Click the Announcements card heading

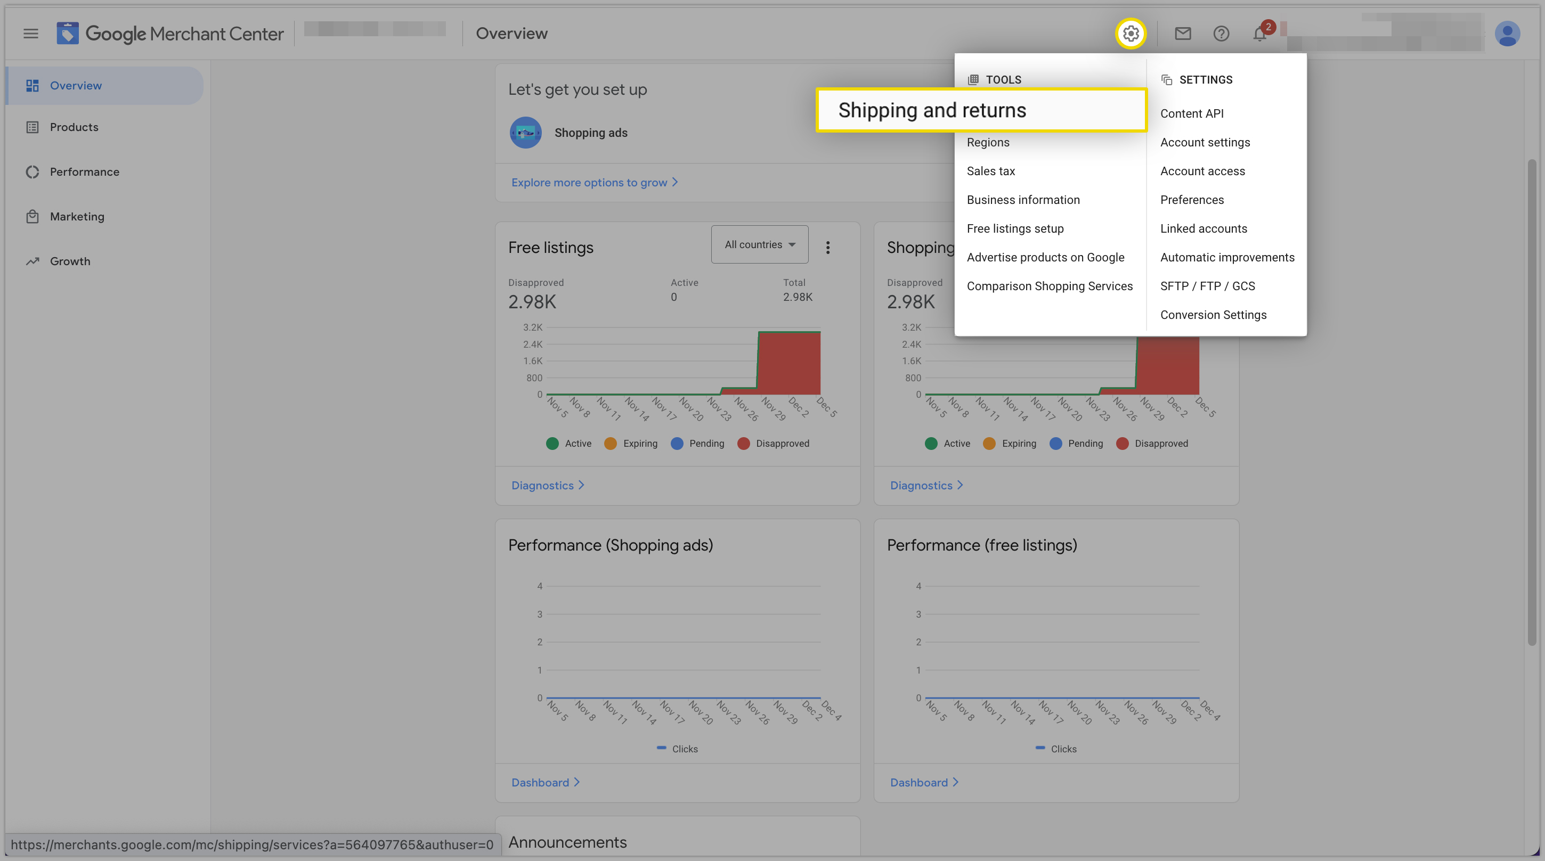(567, 842)
